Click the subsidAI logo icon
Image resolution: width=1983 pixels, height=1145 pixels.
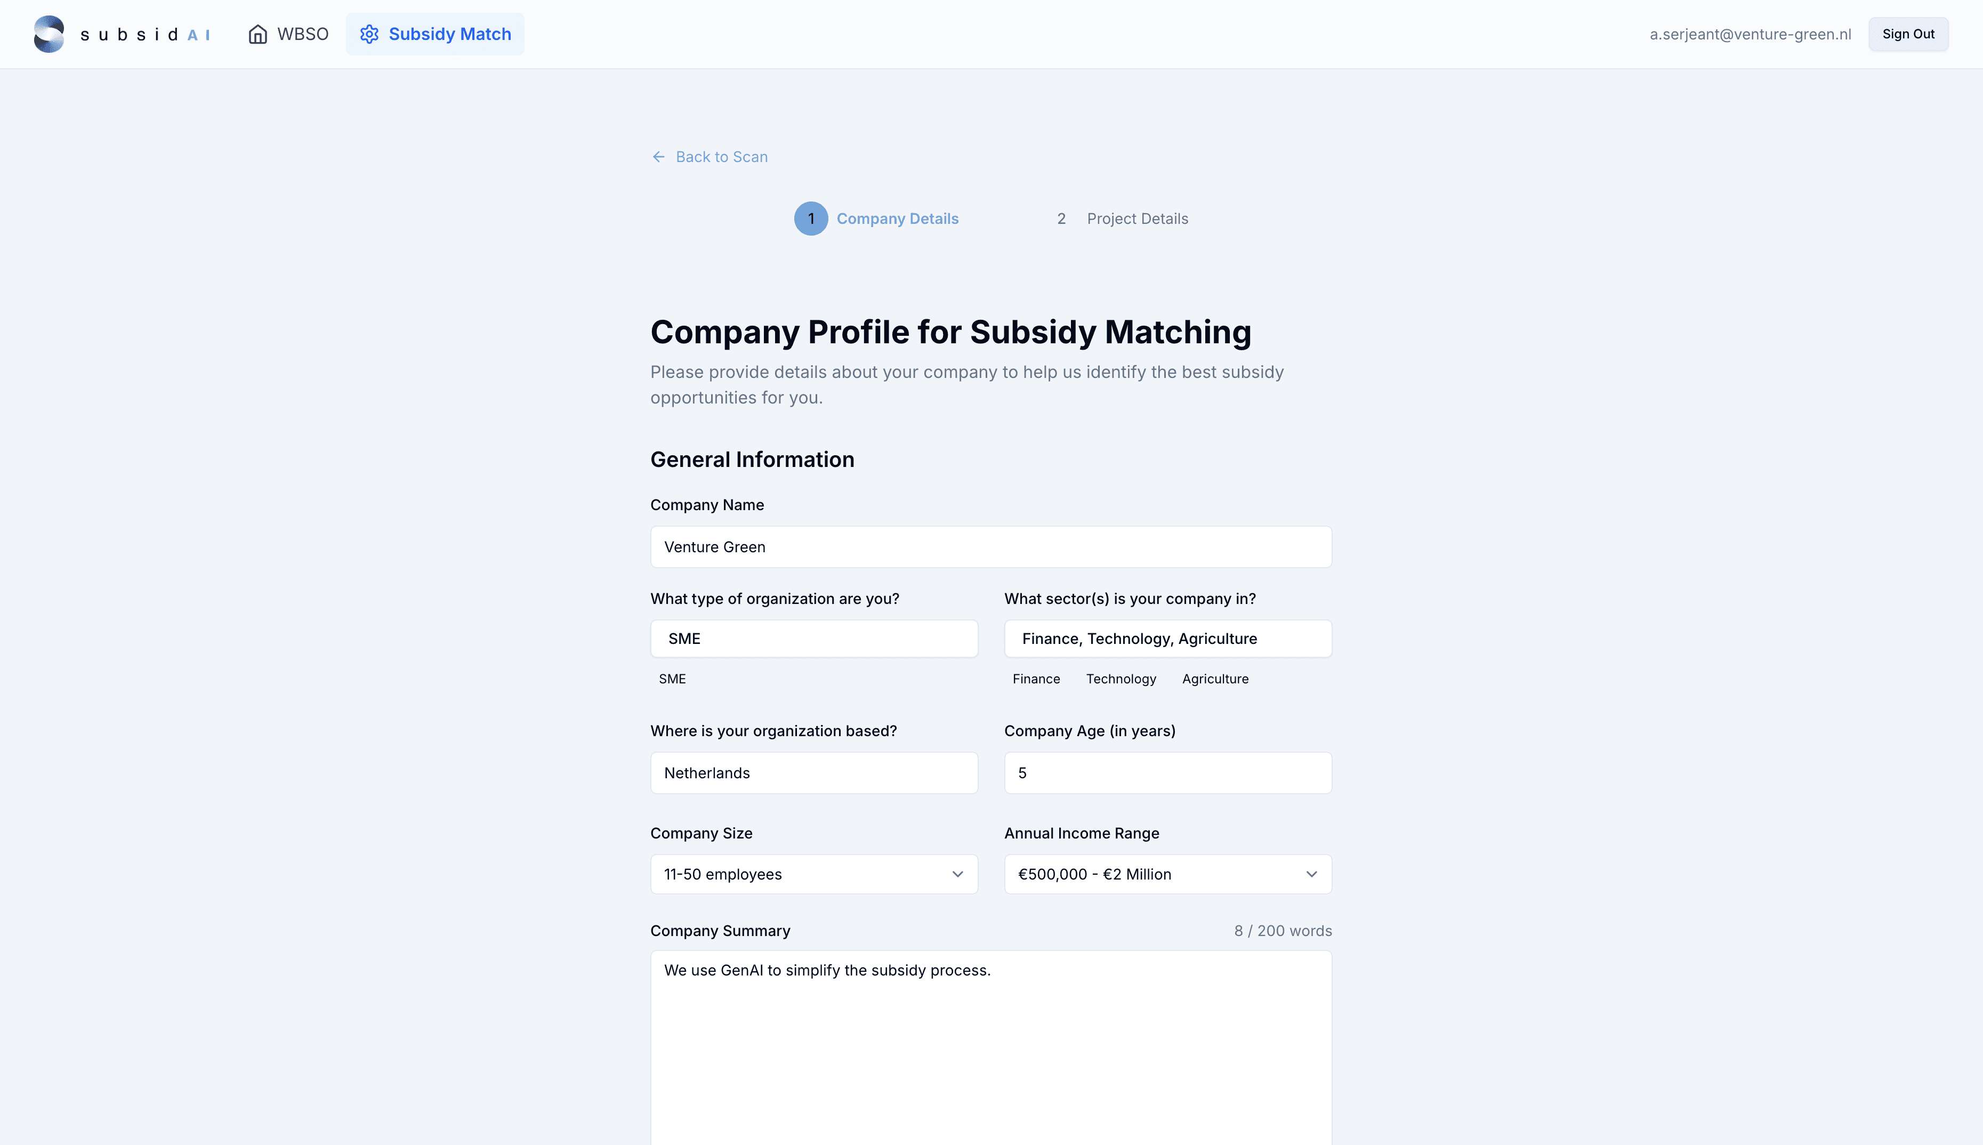point(49,34)
